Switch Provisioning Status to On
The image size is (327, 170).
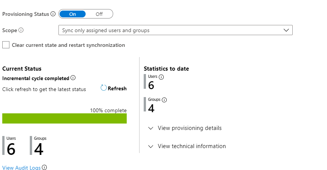(72, 14)
